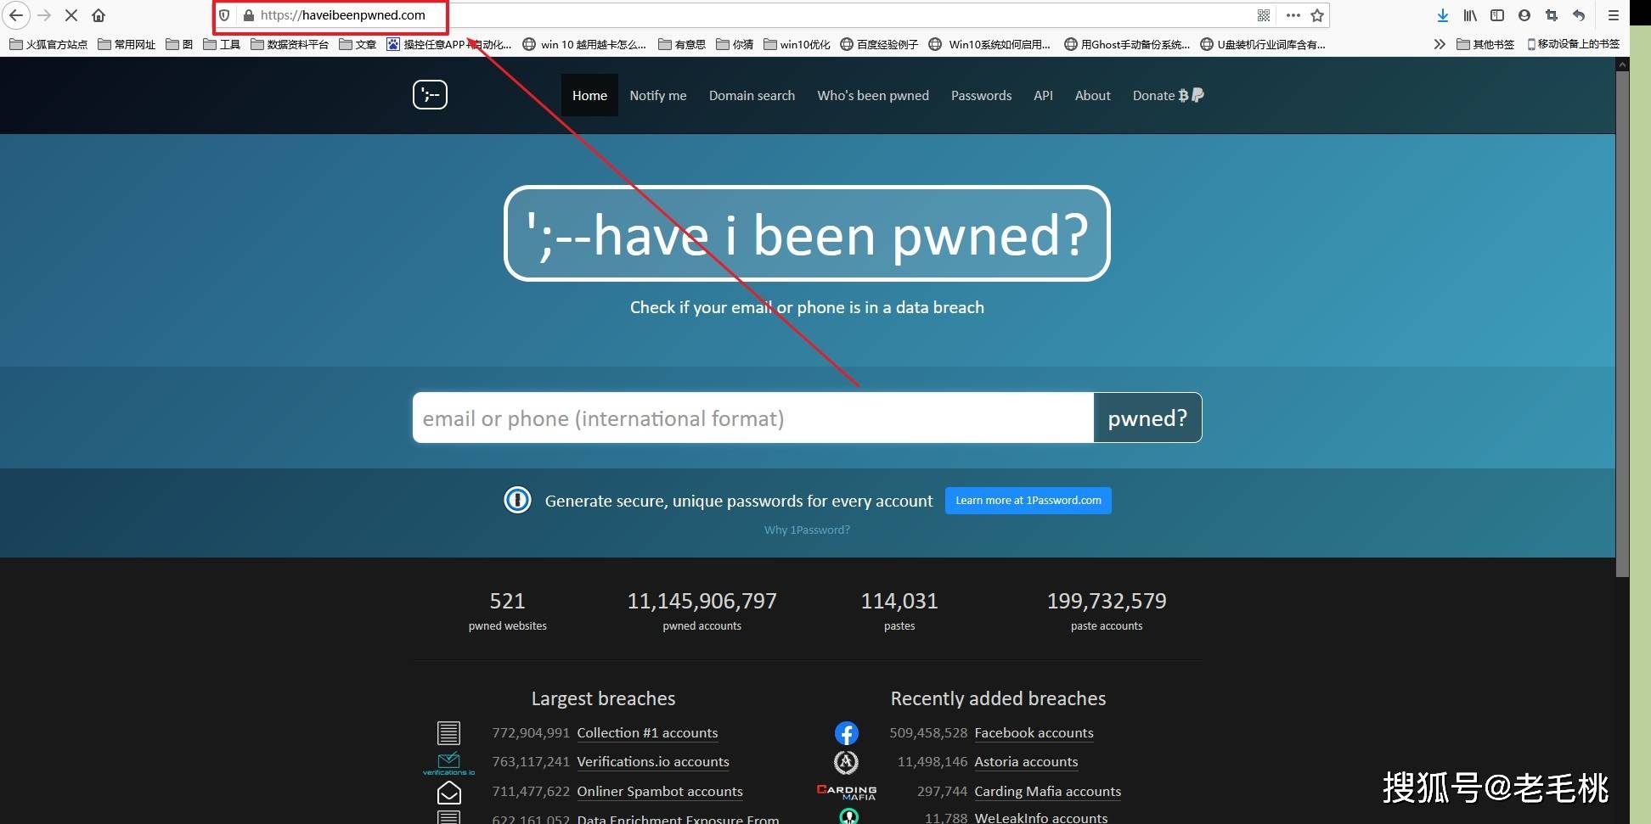Click Learn more at 1Password.com button
This screenshot has height=824, width=1651.
click(x=1028, y=501)
